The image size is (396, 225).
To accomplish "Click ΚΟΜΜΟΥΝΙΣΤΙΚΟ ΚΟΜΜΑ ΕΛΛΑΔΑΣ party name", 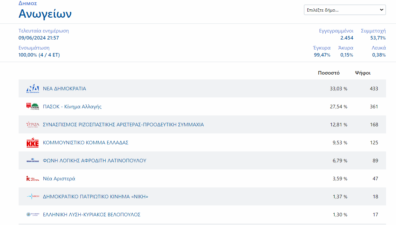I will pos(86,143).
